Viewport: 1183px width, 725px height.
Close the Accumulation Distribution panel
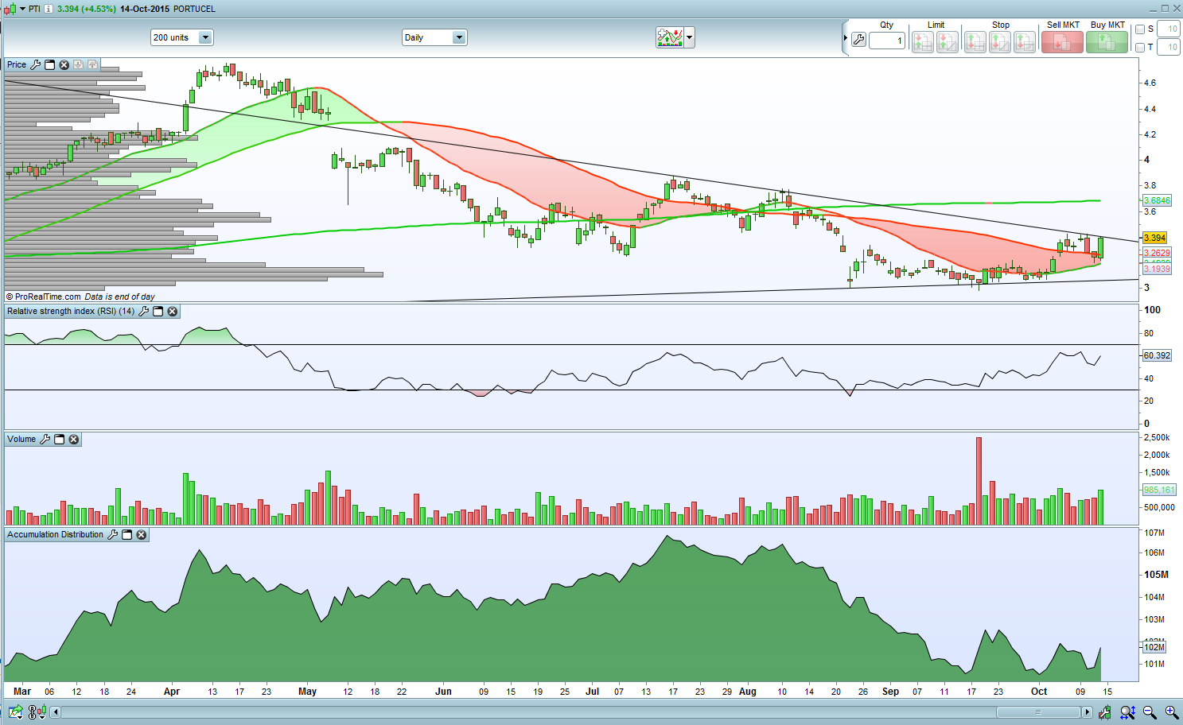pyautogui.click(x=141, y=534)
